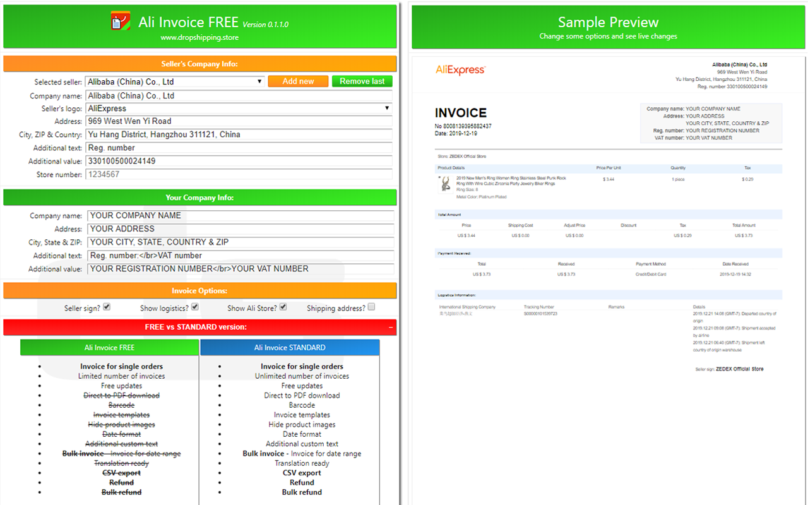
Task: Click 969 West Wen Yi Road in preview
Action: click(742, 72)
